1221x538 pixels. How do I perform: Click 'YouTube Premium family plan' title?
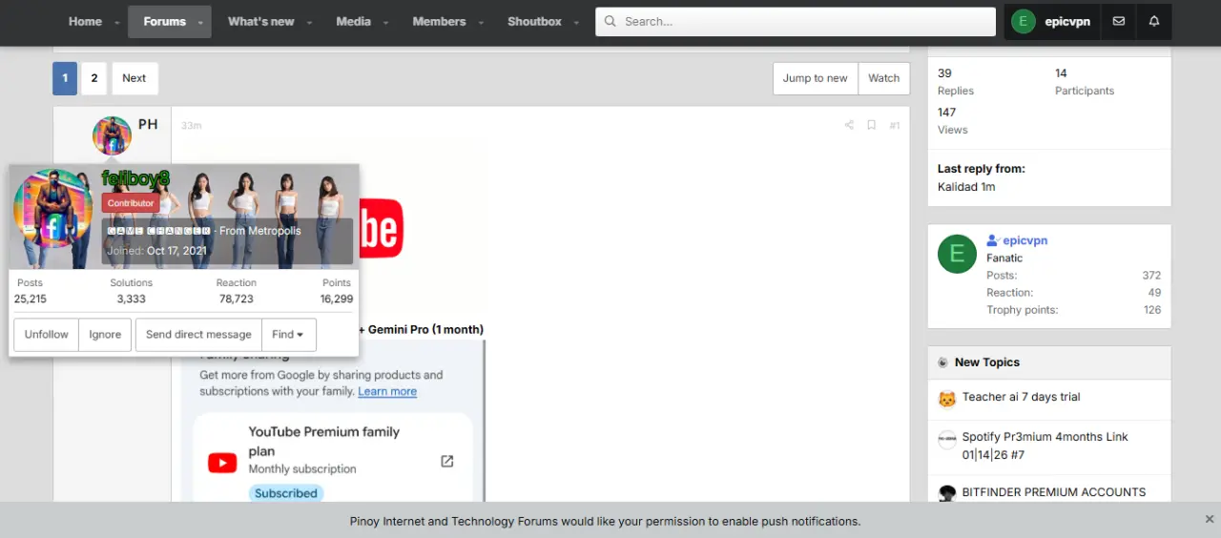pyautogui.click(x=324, y=442)
